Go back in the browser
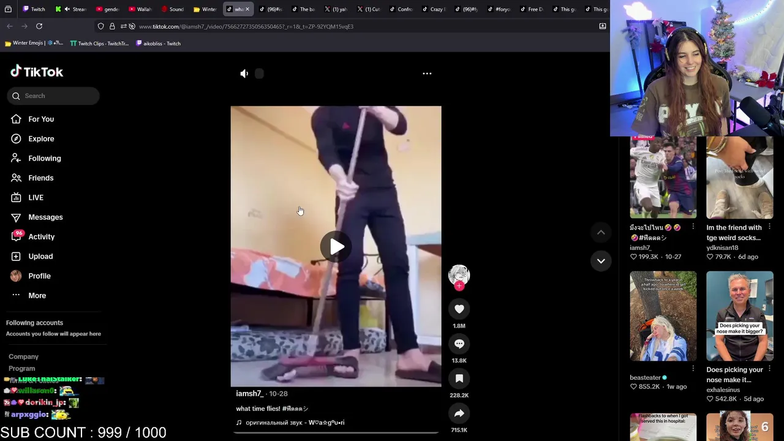 point(10,26)
